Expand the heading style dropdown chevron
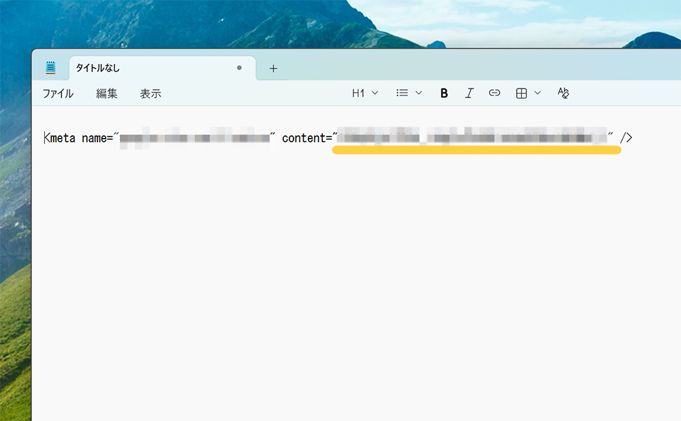The width and height of the screenshot is (681, 421). point(375,92)
